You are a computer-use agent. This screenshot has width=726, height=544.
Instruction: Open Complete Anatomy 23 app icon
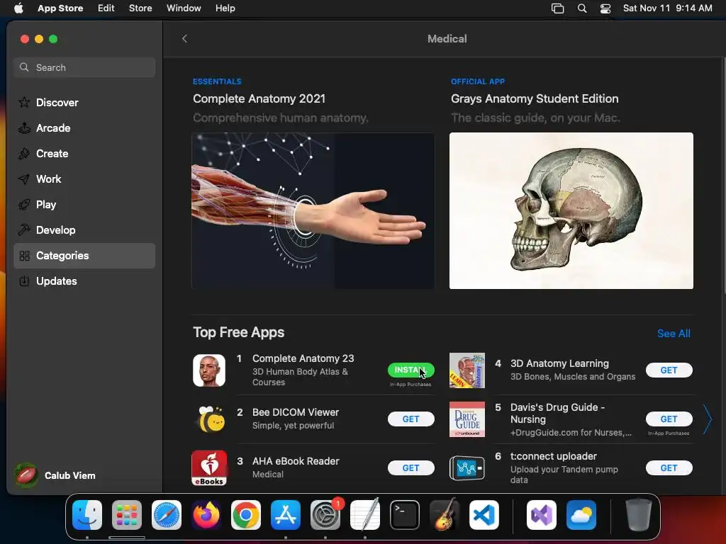[x=209, y=370]
